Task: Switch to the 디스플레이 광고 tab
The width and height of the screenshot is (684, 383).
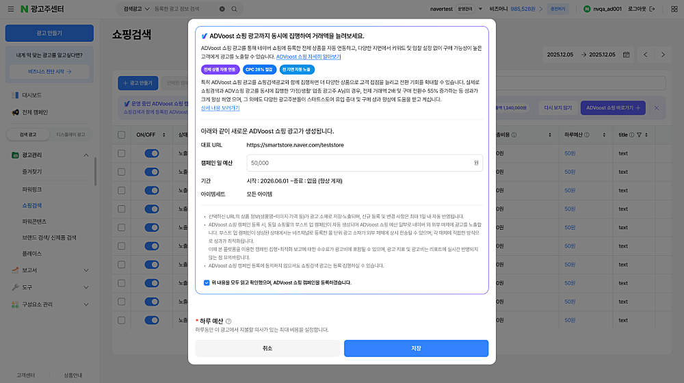Action: click(70, 135)
